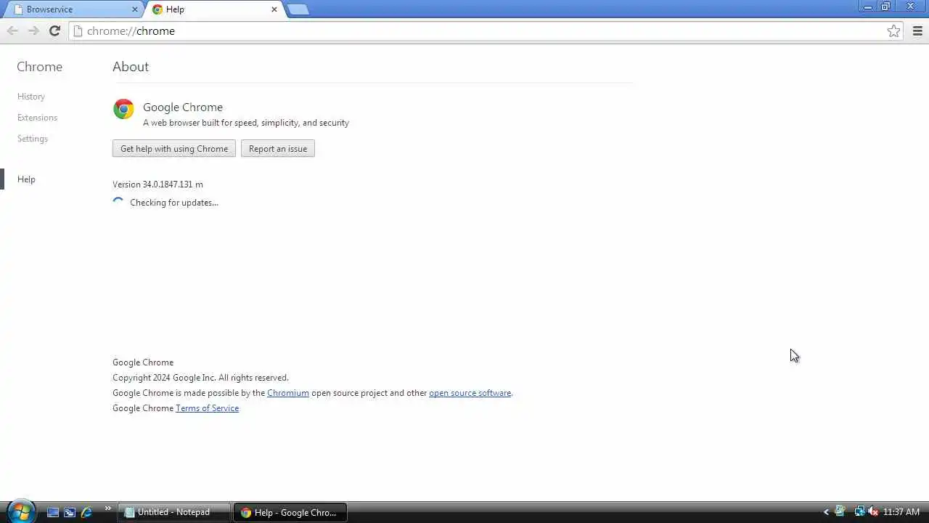Click the muted volume tray icon
929x523 pixels.
(873, 511)
